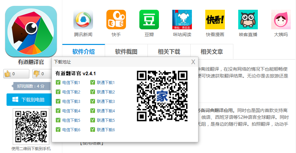Switch to the 相关下载 tab
296x153 pixels.
[x=169, y=51]
